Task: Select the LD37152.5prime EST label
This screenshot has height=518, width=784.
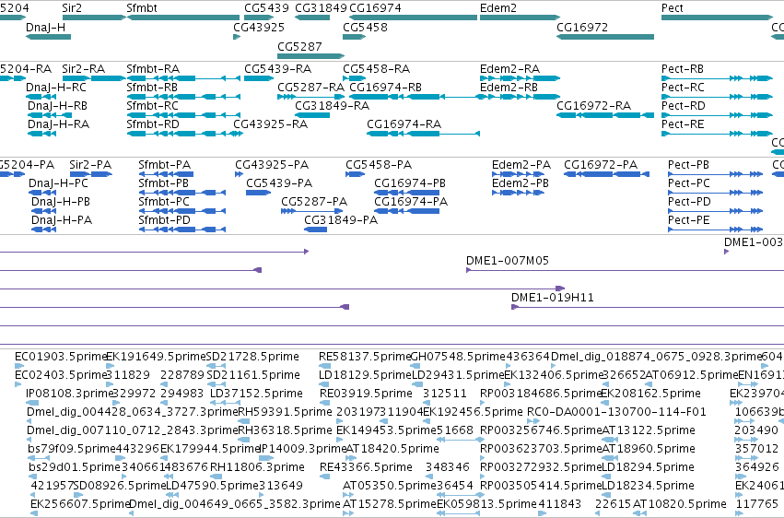Action: coord(256,394)
